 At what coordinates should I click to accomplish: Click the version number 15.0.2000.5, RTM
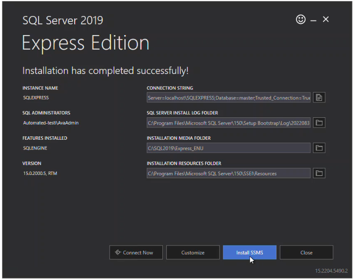coord(40,173)
